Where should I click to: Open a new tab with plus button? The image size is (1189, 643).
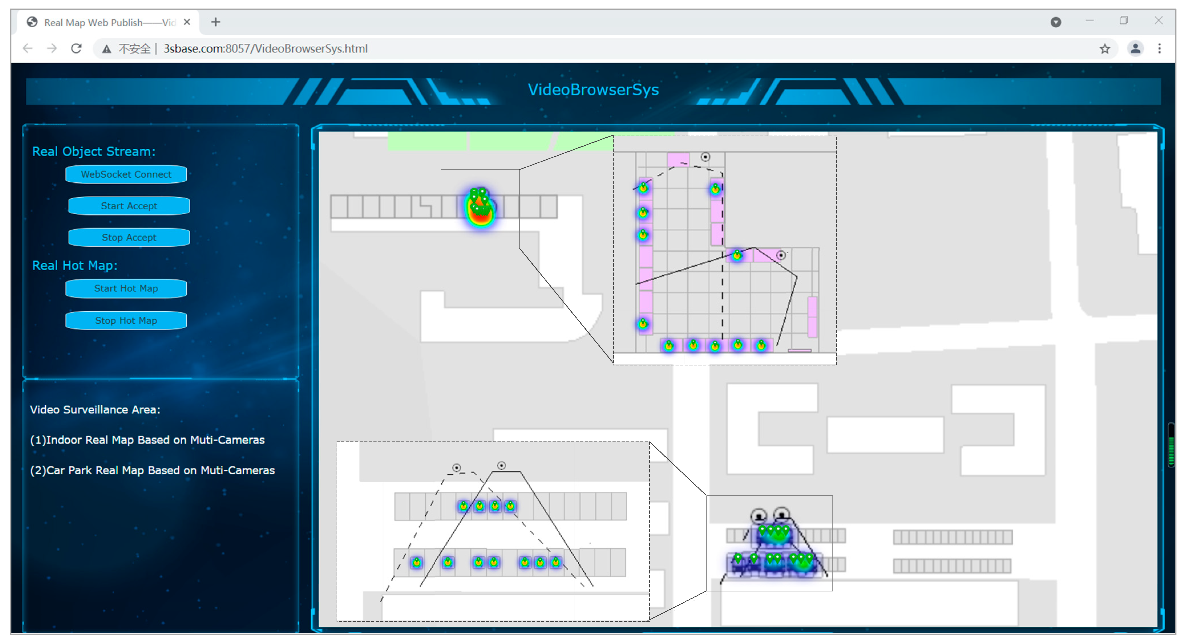pos(216,22)
